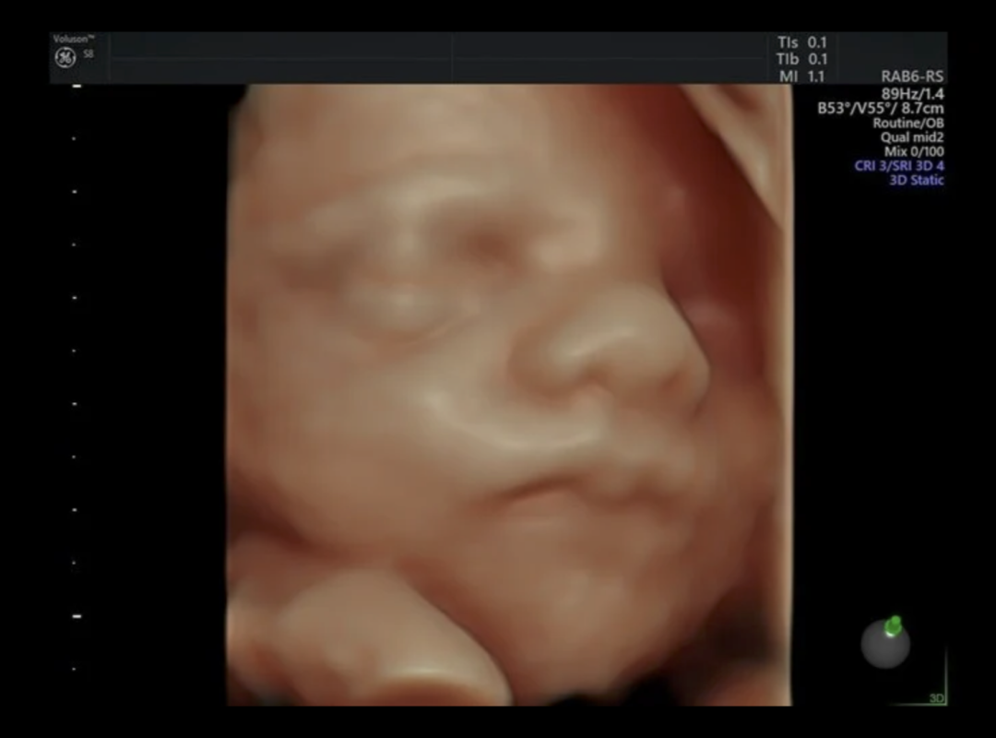This screenshot has height=738, width=996.
Task: Select the TIb 0.1 thermal index readout
Action: pyautogui.click(x=802, y=59)
